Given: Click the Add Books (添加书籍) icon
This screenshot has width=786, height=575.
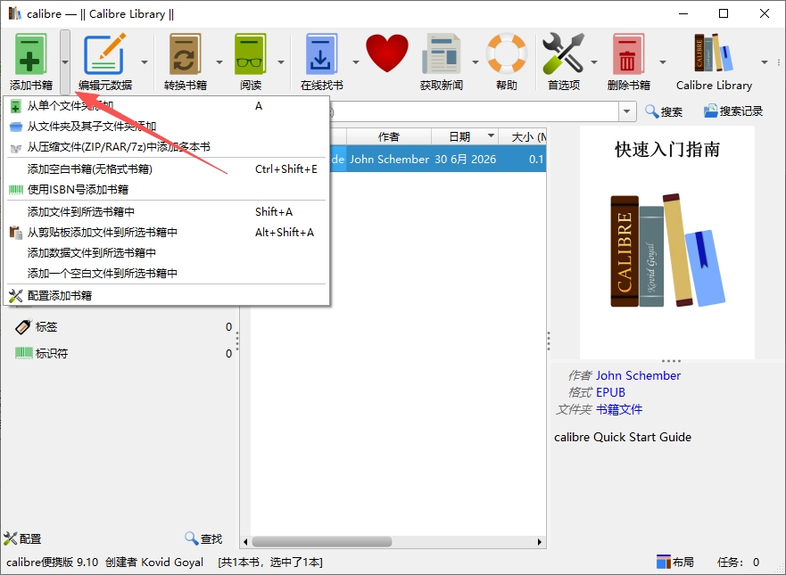Looking at the screenshot, I should pos(30,54).
